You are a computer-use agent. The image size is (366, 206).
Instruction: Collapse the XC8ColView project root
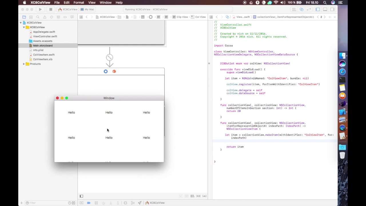click(x=21, y=23)
